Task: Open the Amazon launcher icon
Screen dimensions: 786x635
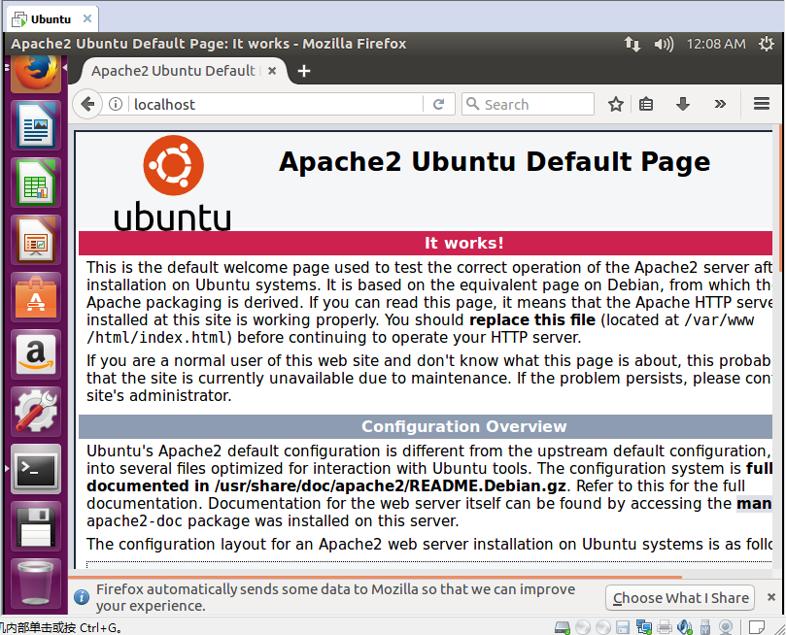Action: [36, 354]
